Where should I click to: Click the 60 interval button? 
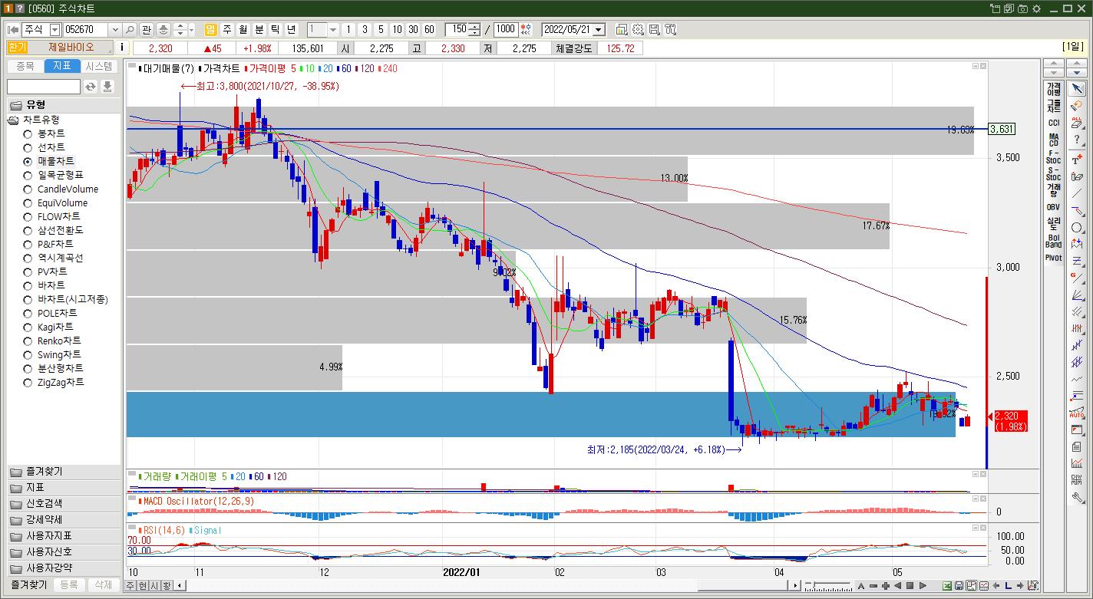(429, 29)
